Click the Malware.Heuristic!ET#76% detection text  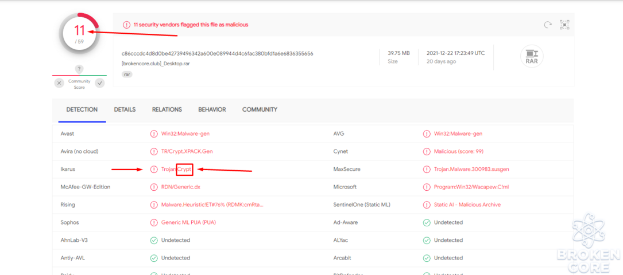212,205
